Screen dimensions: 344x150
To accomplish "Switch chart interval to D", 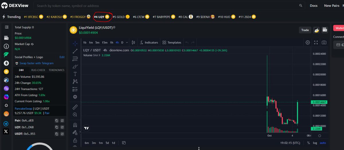I will [122, 43].
